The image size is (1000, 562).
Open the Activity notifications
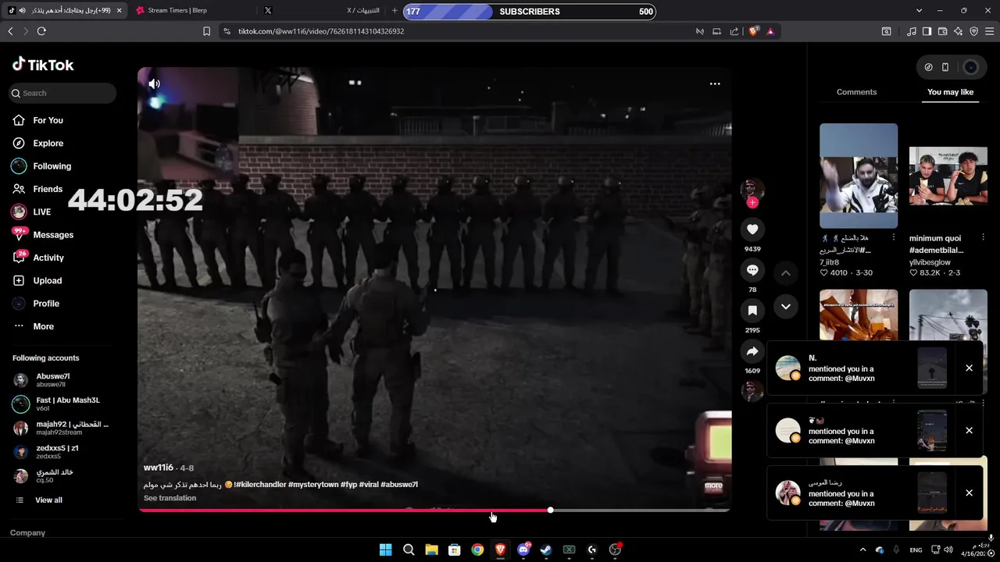(x=37, y=258)
